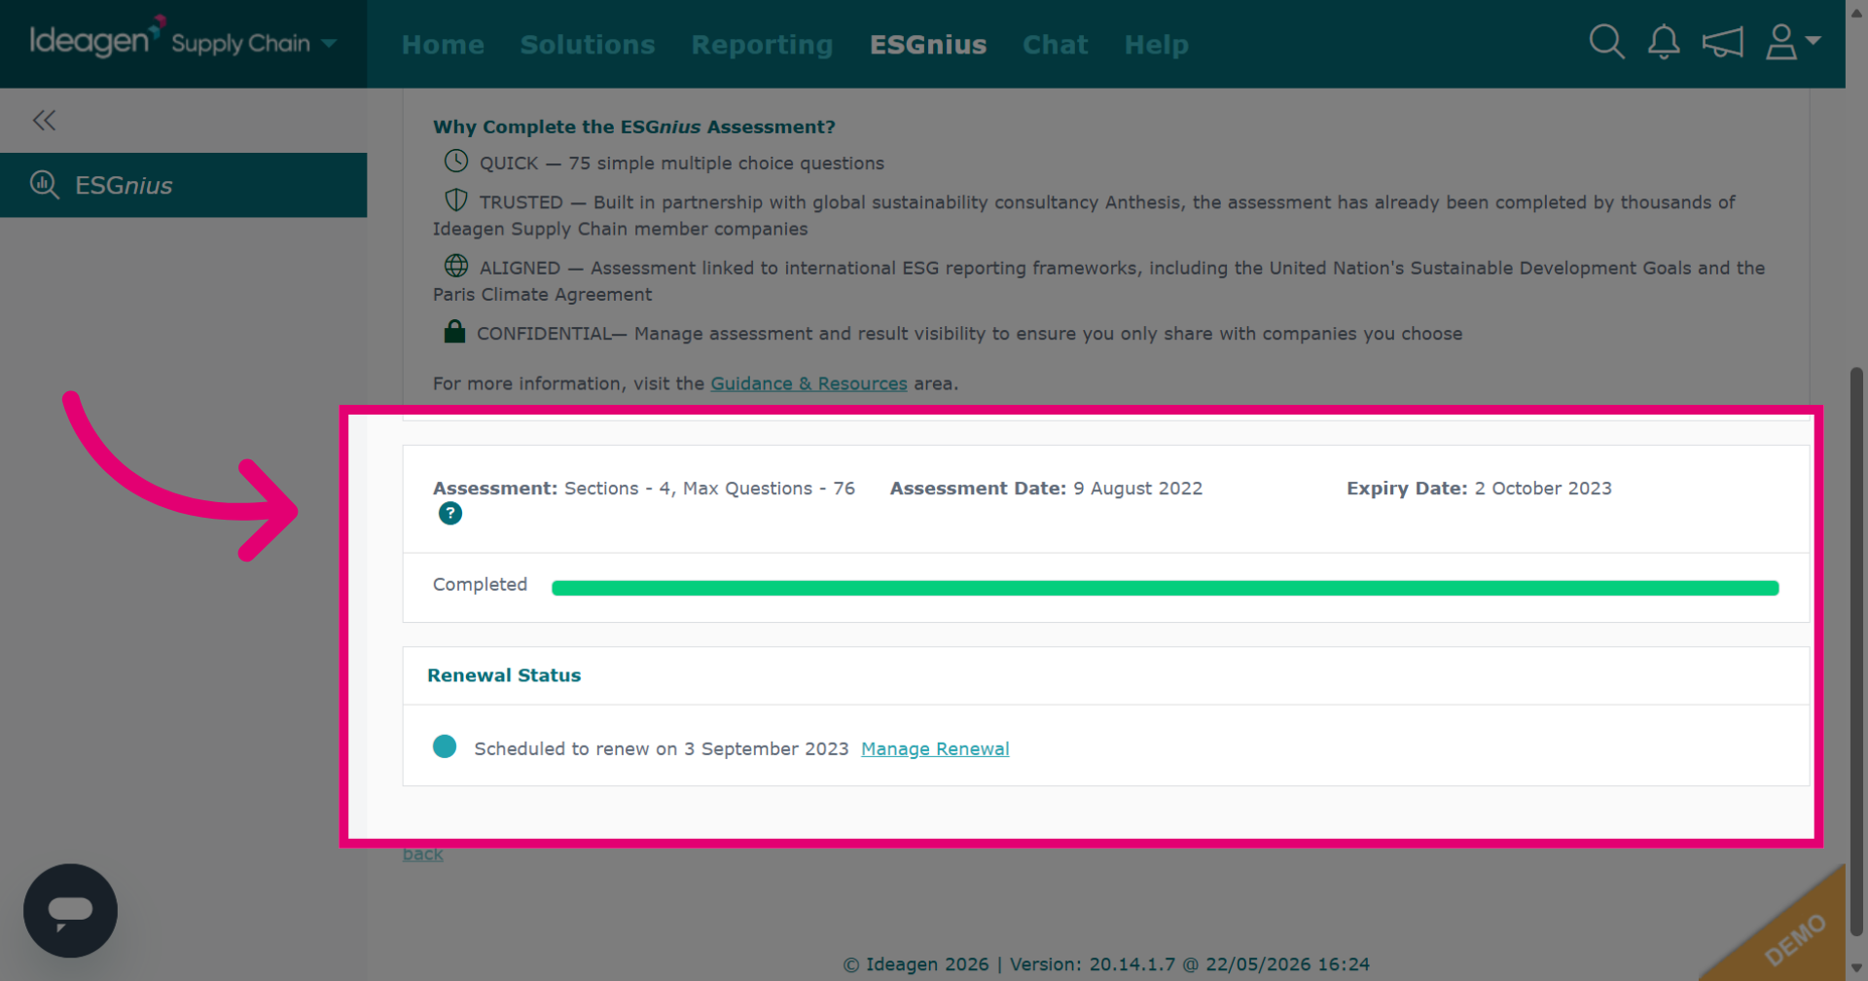
Task: Open the ESGnius menu item
Action: (928, 45)
